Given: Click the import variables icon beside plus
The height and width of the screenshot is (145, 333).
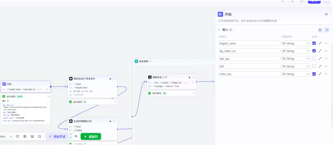Looking at the screenshot, I should click(x=320, y=30).
